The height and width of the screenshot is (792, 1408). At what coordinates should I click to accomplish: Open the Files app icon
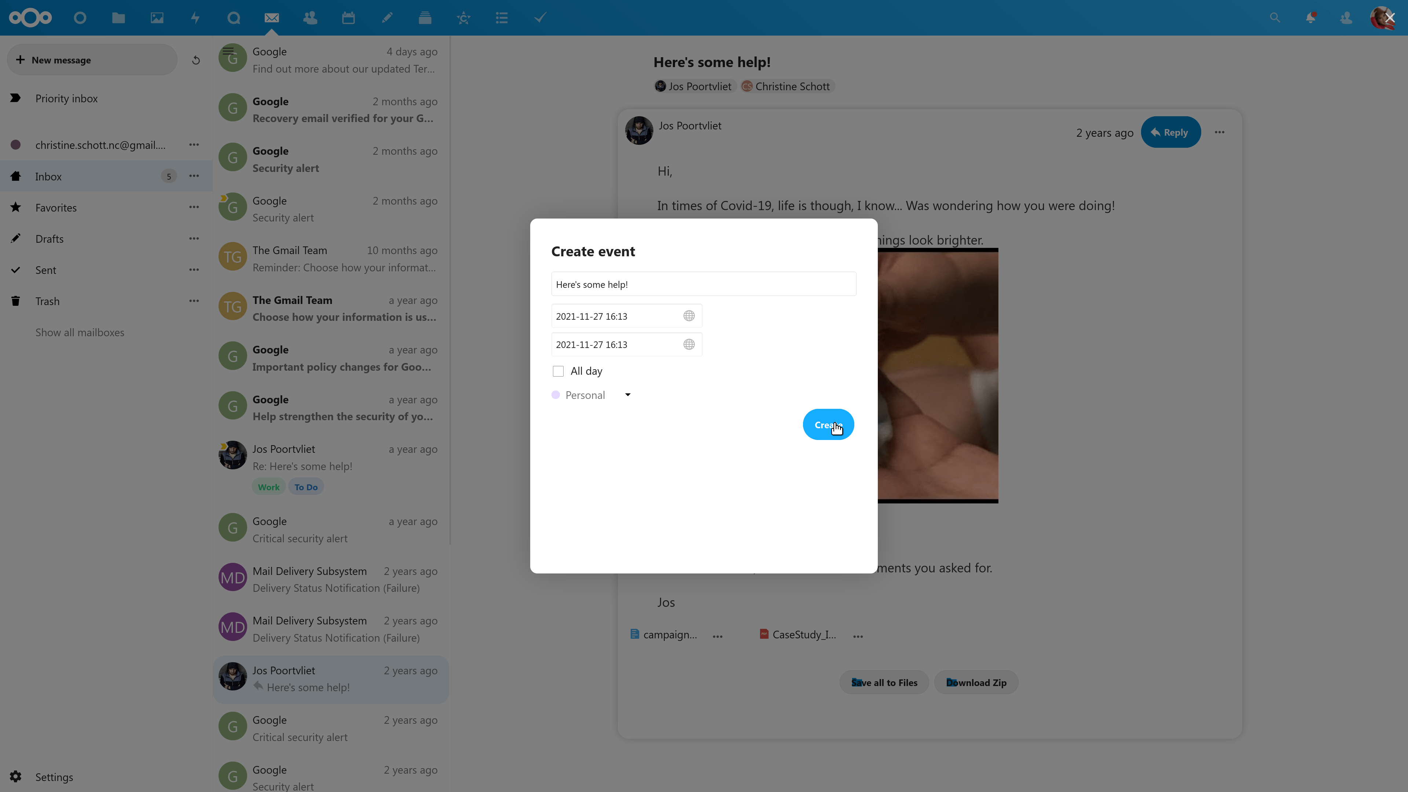[x=118, y=18]
